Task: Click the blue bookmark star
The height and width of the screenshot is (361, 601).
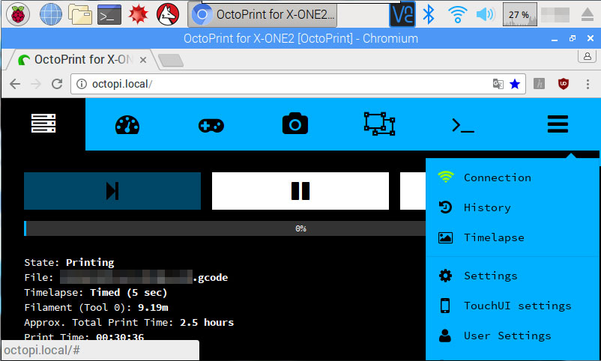Action: (515, 84)
